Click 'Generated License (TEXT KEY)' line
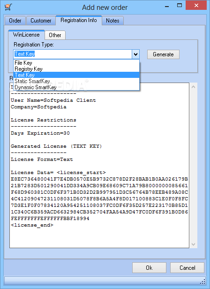 [56, 146]
